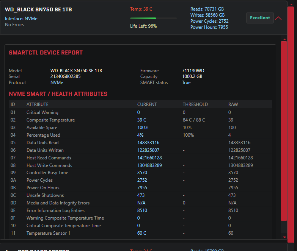Screen dimensions: 297x251
Task: Select Critical Composite Temperature Time attribute
Action: pos(64,226)
